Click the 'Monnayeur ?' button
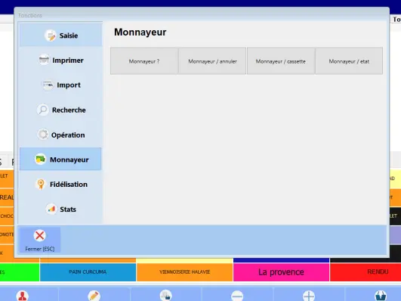This screenshot has width=401, height=301. click(144, 61)
